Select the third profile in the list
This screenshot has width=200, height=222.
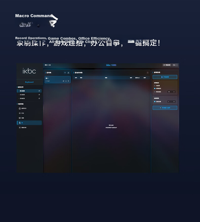click(x=29, y=98)
